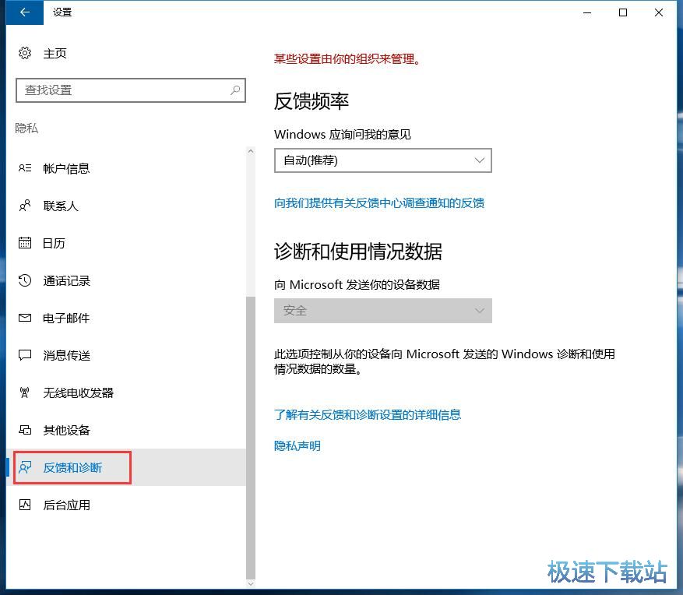Click the sidebar scrollbar up arrow
The image size is (683, 595).
[x=251, y=151]
